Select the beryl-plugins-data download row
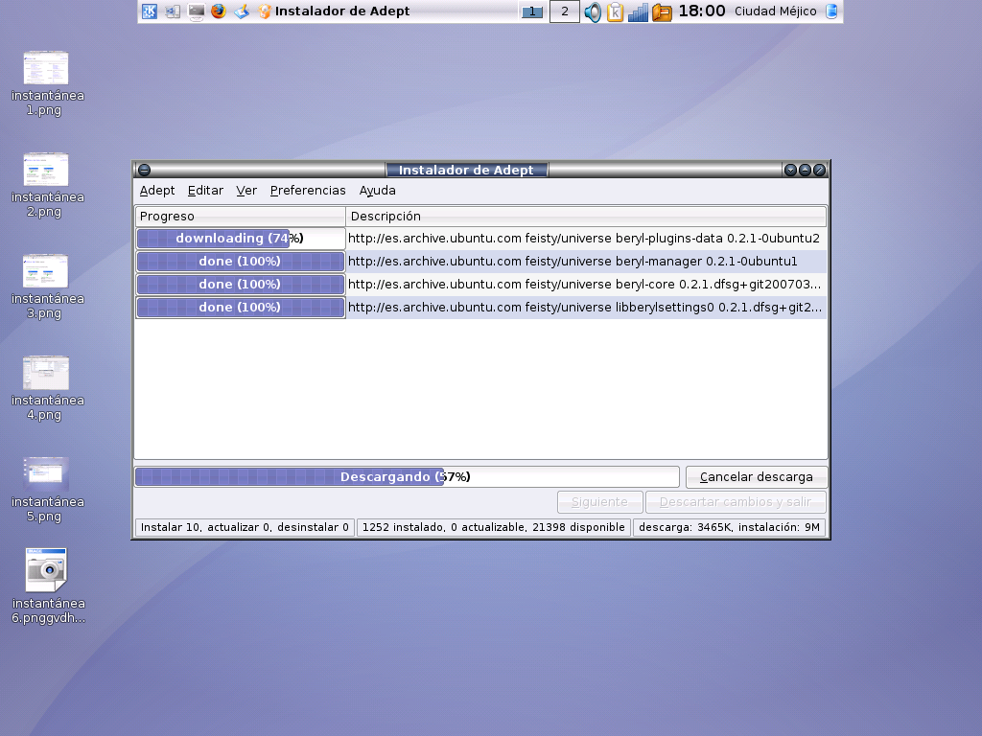This screenshot has width=982, height=736. [583, 238]
